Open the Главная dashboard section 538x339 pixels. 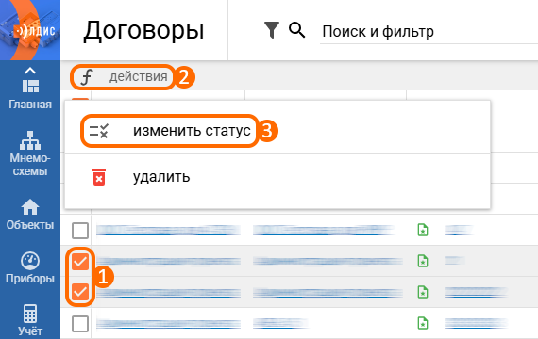point(30,94)
